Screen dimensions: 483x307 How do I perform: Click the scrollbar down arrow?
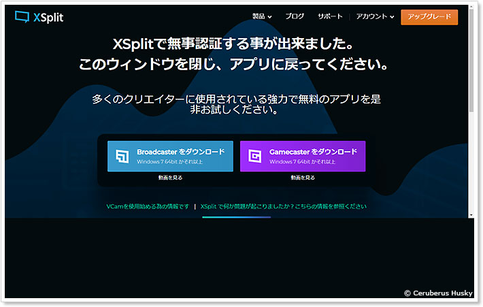click(471, 215)
